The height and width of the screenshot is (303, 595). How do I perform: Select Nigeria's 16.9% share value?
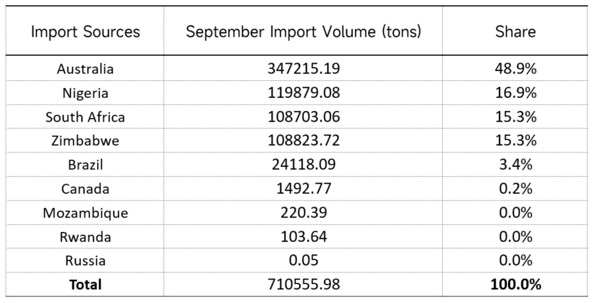tap(516, 93)
